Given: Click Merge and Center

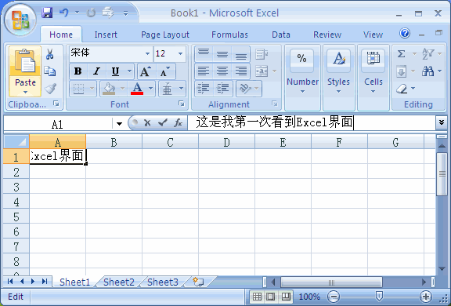Looking at the screenshot, I should [262, 71].
